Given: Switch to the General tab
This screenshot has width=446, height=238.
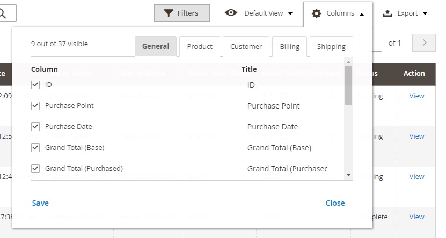Looking at the screenshot, I should click(156, 46).
